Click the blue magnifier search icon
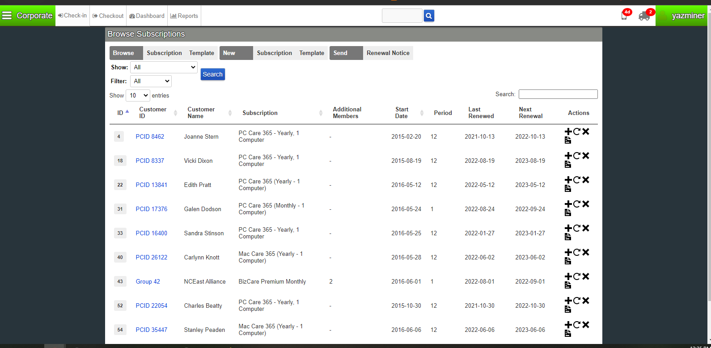 [x=429, y=16]
